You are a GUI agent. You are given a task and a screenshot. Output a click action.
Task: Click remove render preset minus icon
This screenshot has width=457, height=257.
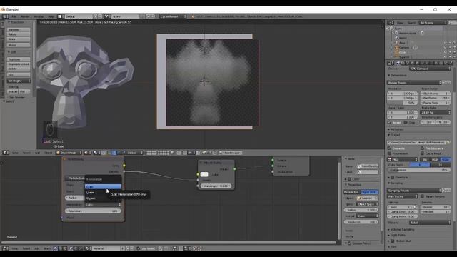[x=448, y=83]
